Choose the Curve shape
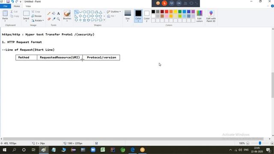This screenshot has width=274, height=154. pos(80,12)
